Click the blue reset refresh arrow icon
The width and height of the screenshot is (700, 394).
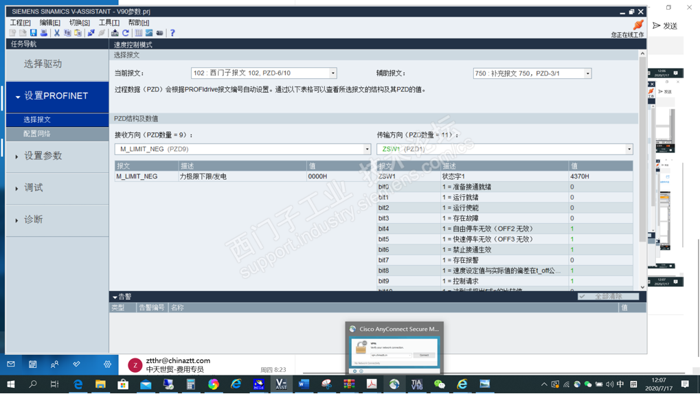pyautogui.click(x=126, y=33)
